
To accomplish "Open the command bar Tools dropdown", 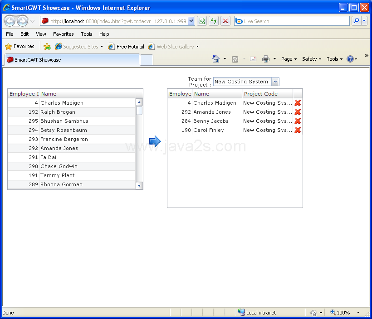I will [x=334, y=59].
